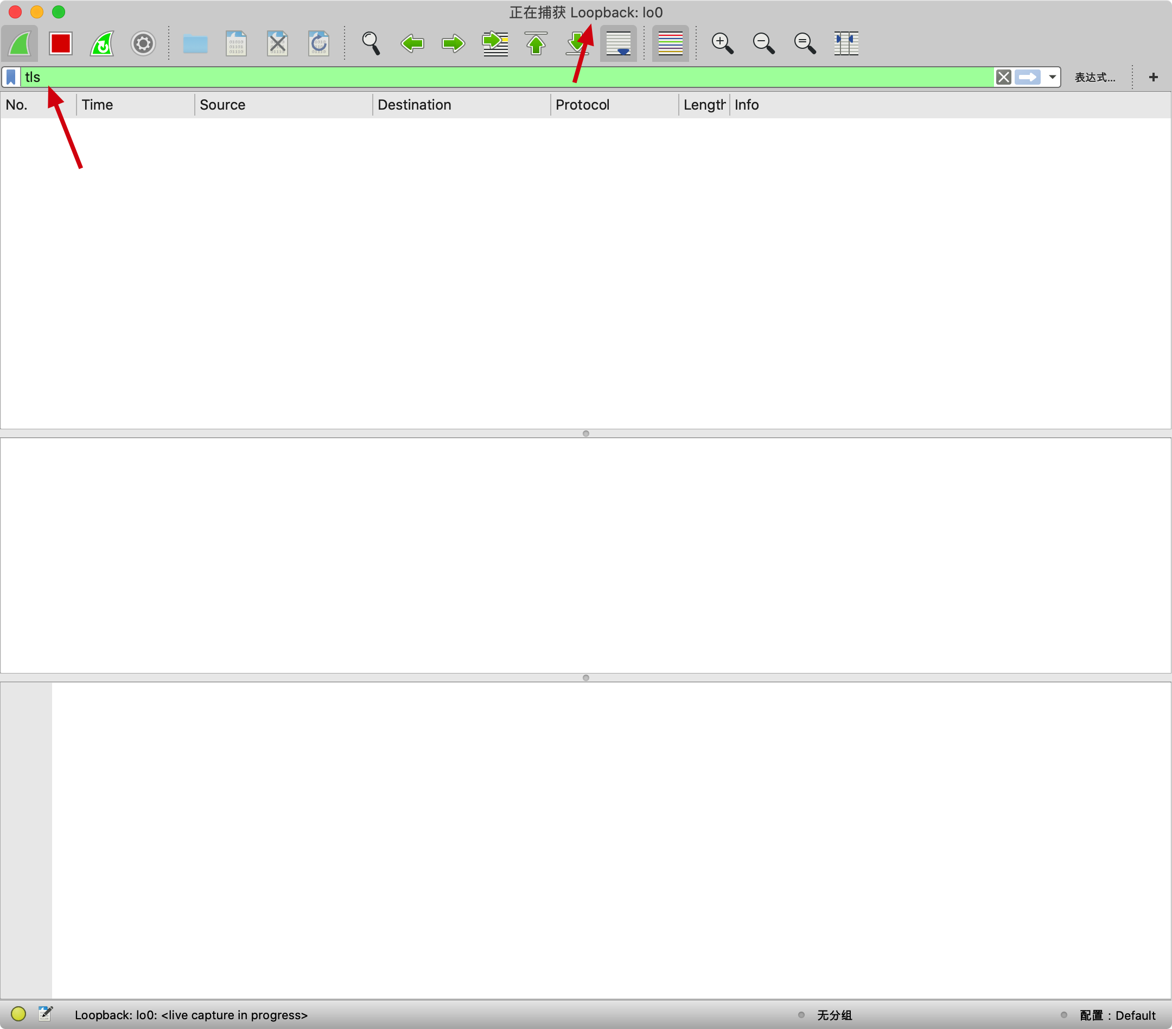
Task: Click the expert information status indicator
Action: click(18, 1013)
